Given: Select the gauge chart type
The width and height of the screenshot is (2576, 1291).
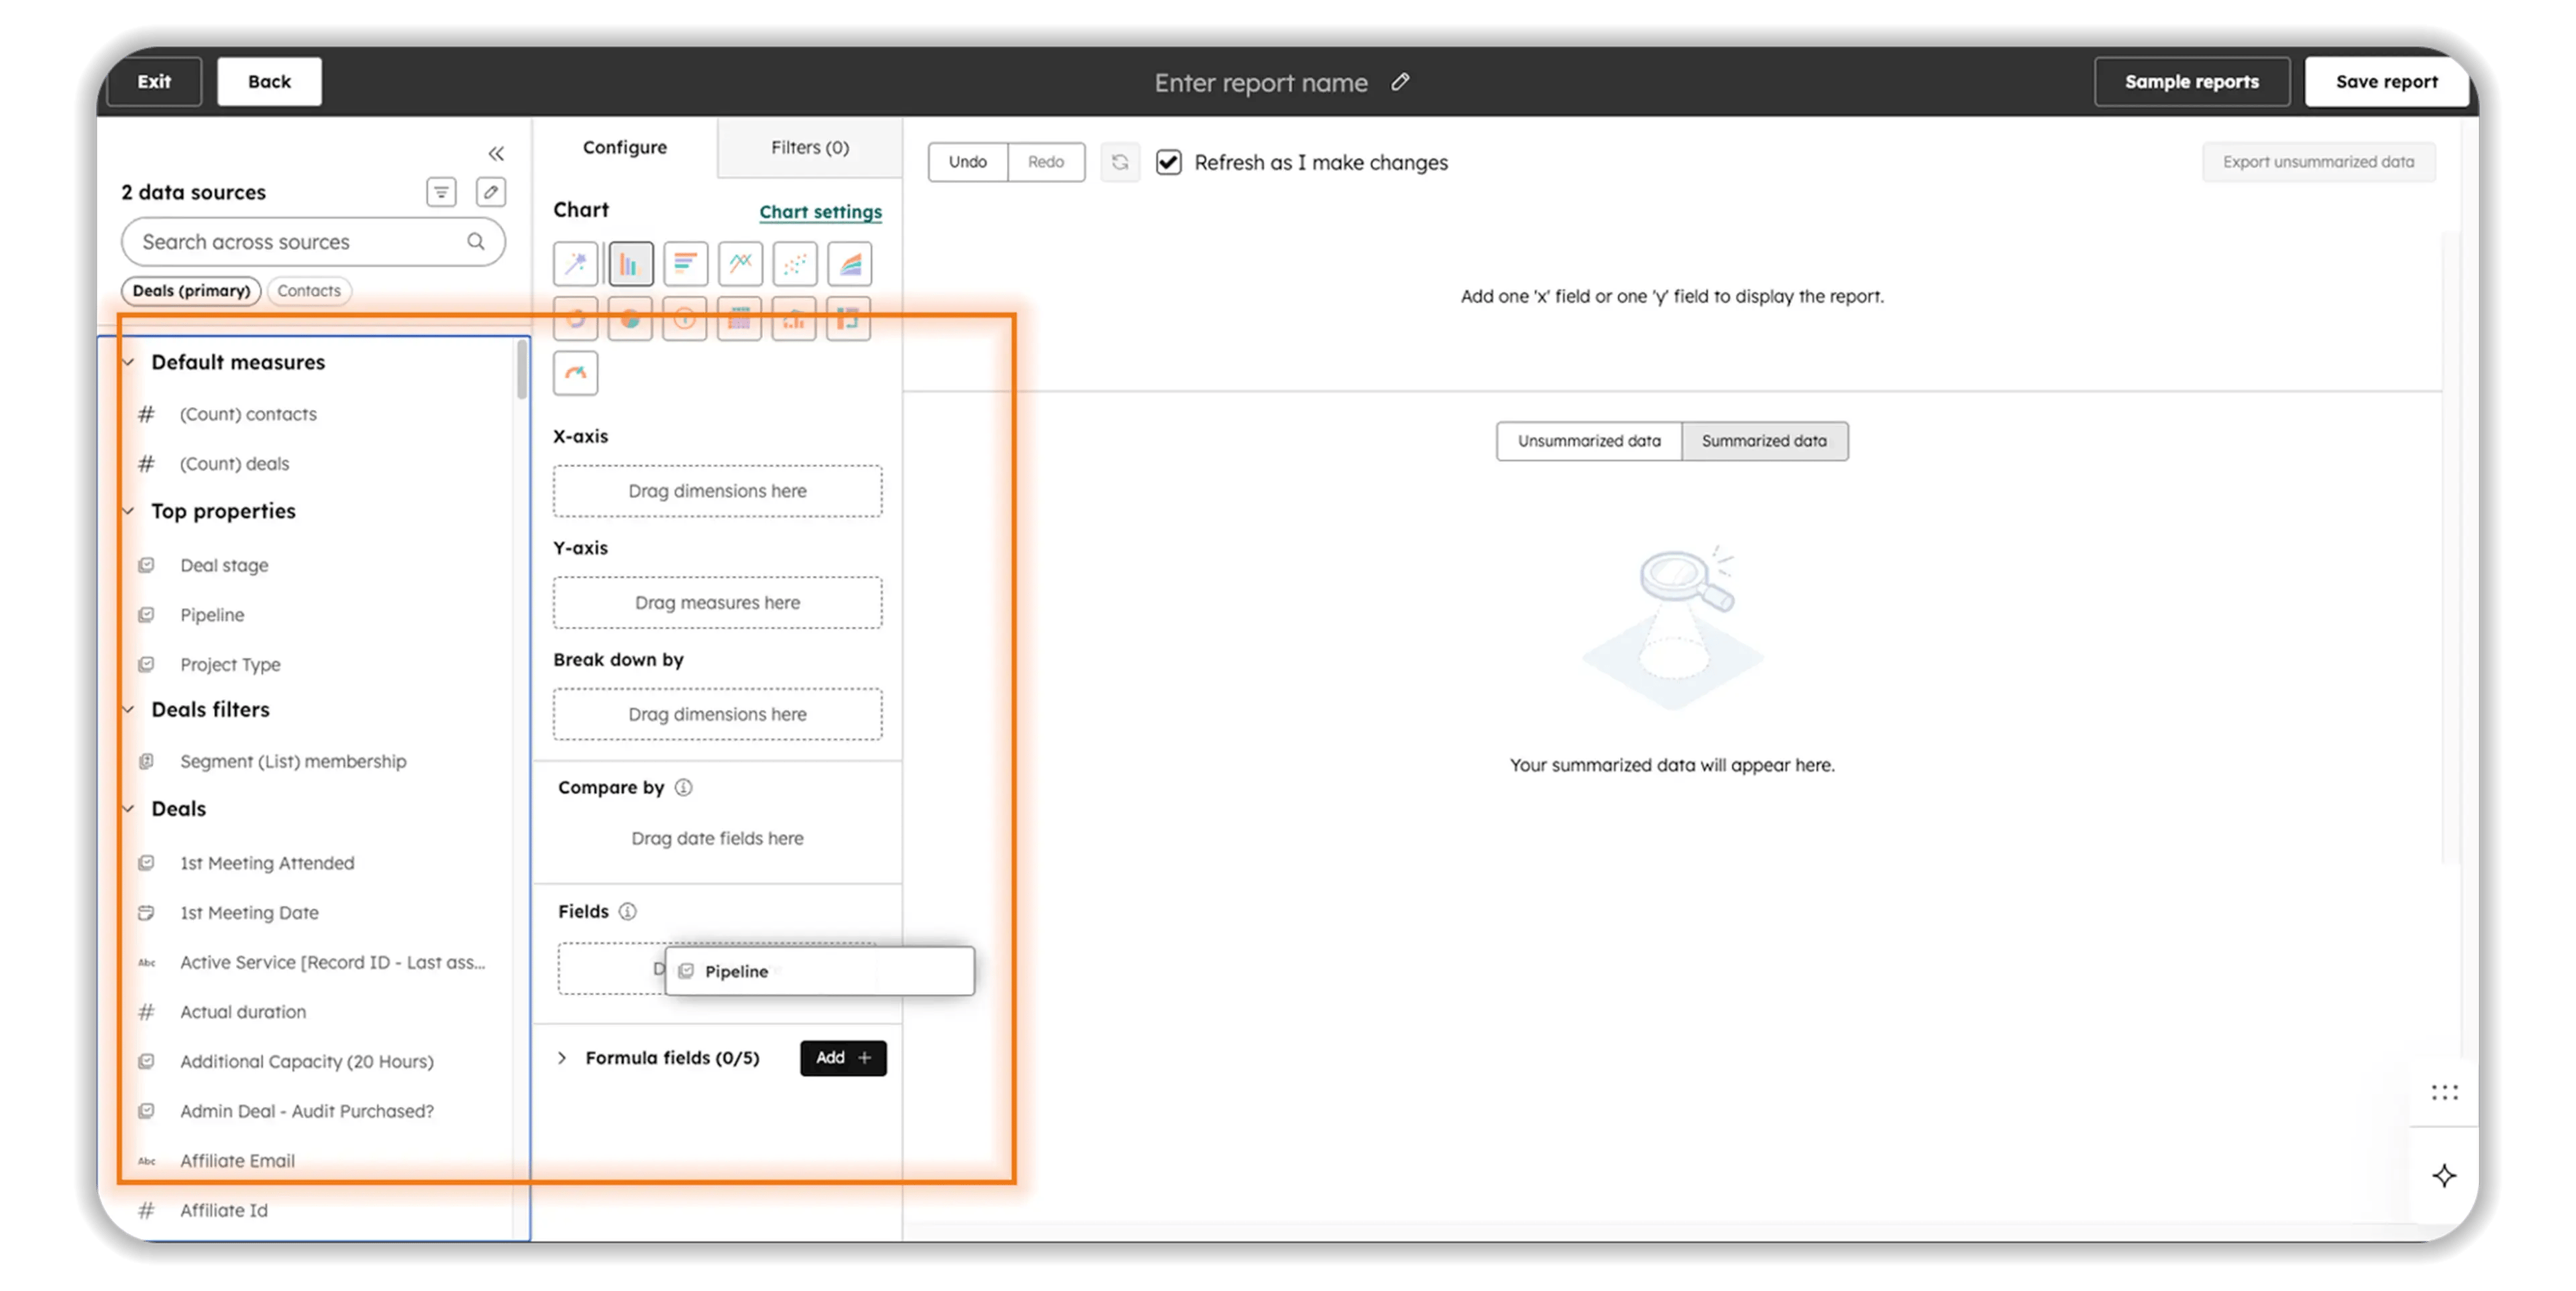Looking at the screenshot, I should pyautogui.click(x=575, y=373).
